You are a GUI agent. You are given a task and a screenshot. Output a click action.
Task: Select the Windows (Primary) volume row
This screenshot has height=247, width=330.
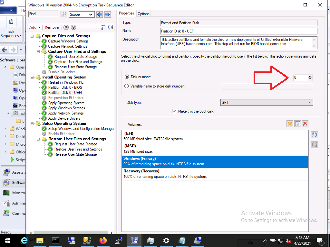[x=215, y=161]
